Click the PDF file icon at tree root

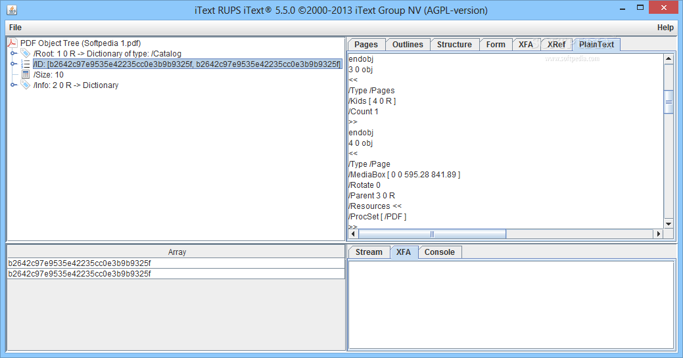(x=12, y=43)
